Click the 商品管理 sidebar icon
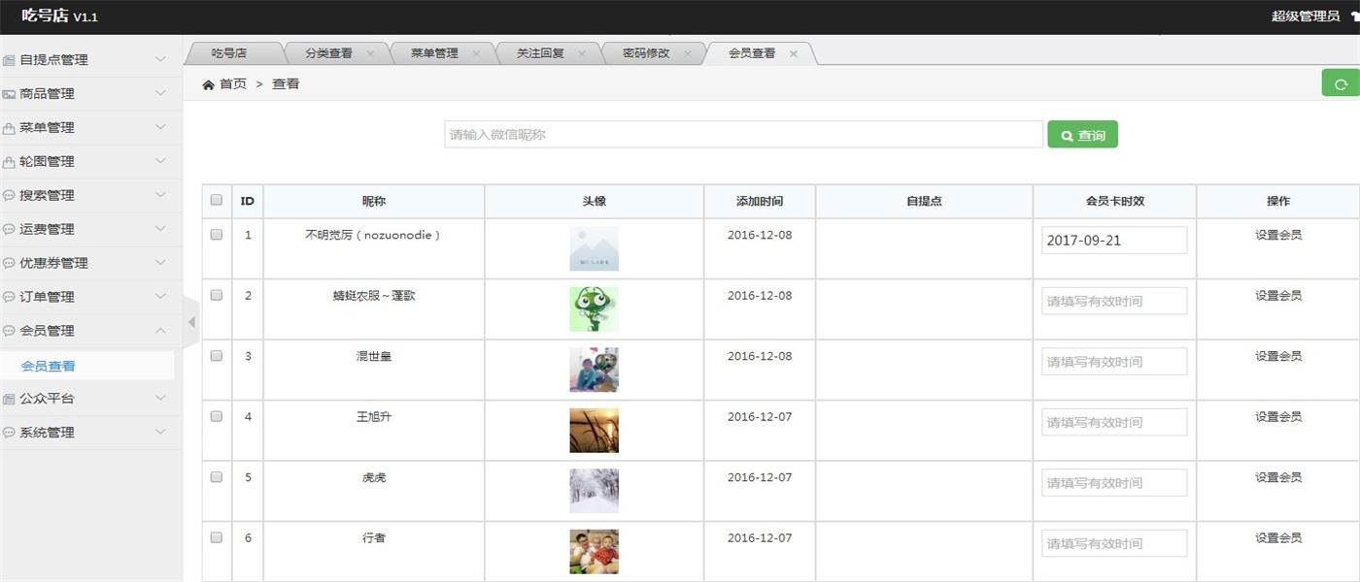This screenshot has height=582, width=1360. click(x=9, y=94)
